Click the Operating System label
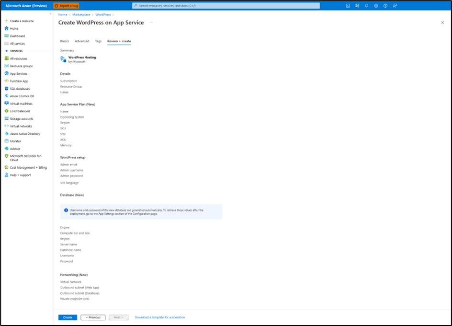 [72, 117]
